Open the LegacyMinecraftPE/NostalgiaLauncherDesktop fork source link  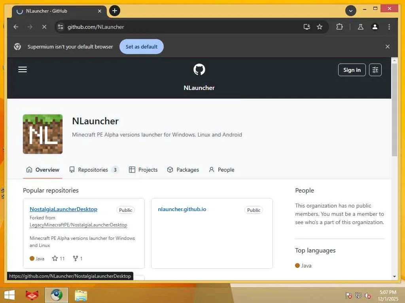point(79,225)
